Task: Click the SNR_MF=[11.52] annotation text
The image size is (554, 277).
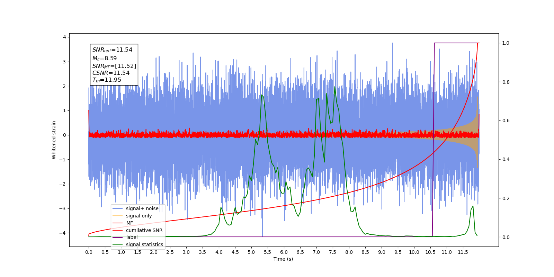Action: coord(114,66)
